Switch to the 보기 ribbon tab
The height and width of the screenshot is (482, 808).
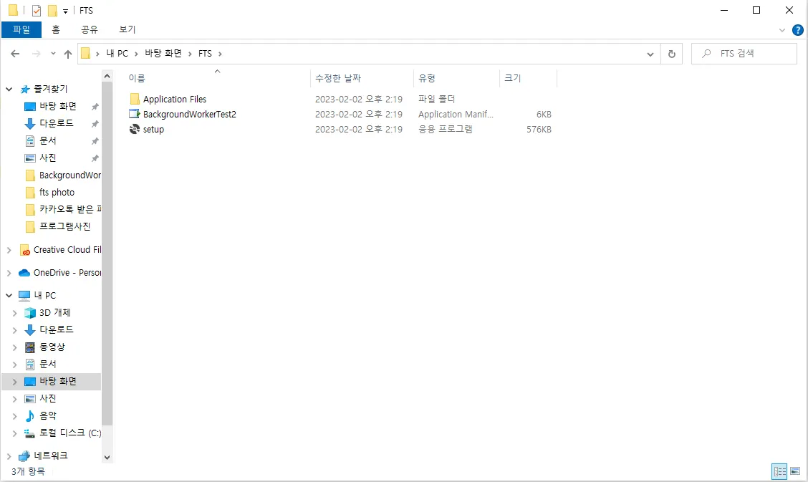pos(128,29)
